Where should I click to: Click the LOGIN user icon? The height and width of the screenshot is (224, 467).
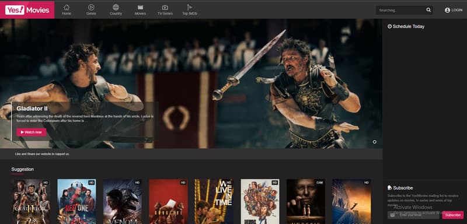point(447,10)
